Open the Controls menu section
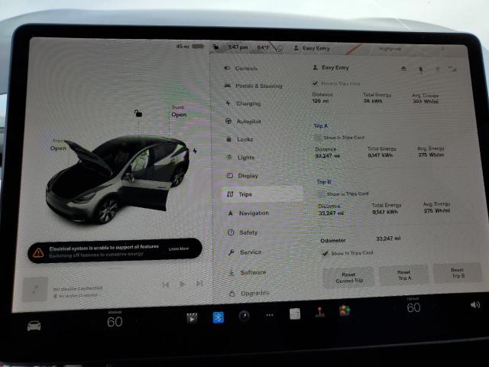This screenshot has height=367, width=489. [x=241, y=68]
